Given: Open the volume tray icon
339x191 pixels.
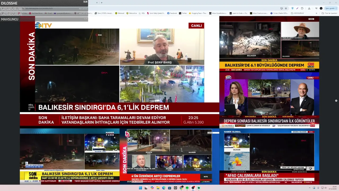Looking at the screenshot, I should click(x=325, y=188).
